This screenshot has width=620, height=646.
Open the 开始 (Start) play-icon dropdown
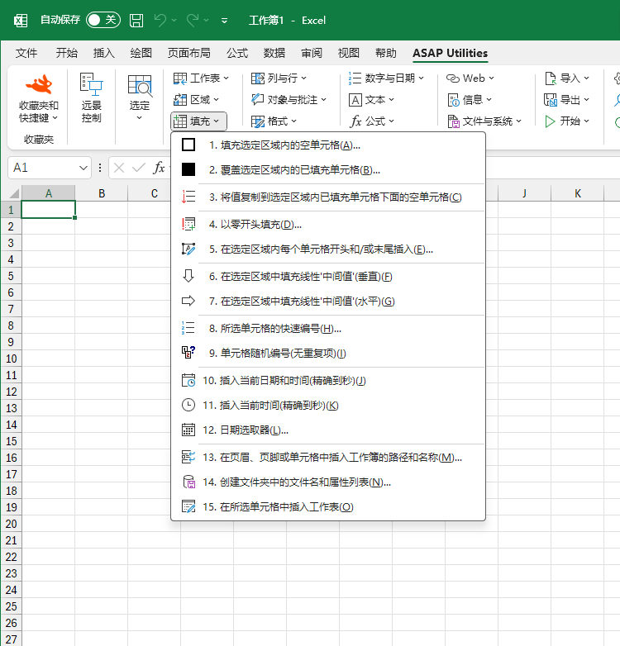click(567, 121)
